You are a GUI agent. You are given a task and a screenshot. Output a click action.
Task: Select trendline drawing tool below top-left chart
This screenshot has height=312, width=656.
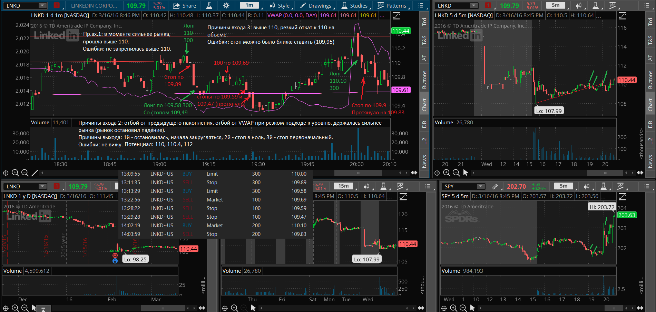click(x=35, y=173)
